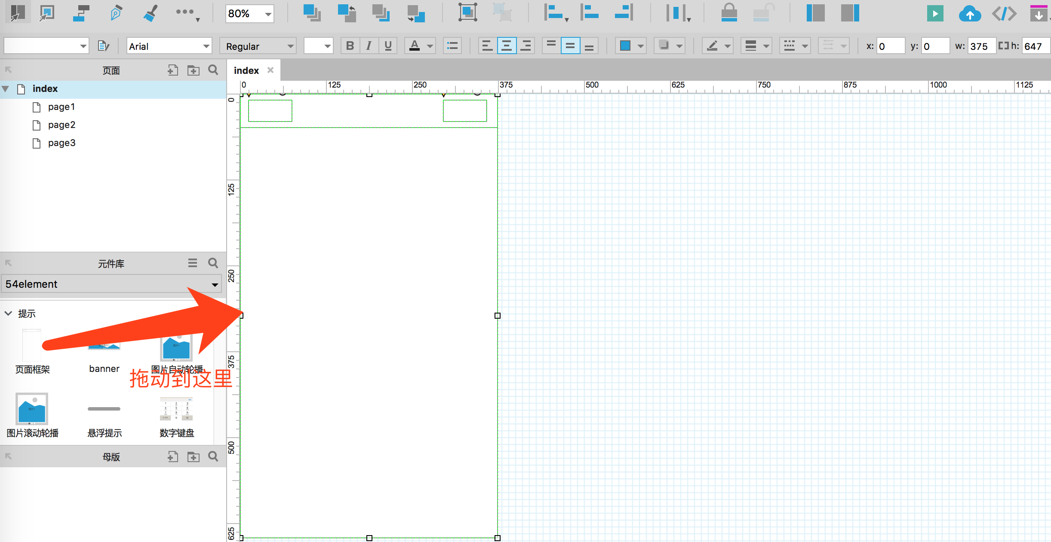Open the 80% zoom level dropdown
The image size is (1051, 542).
tap(249, 14)
